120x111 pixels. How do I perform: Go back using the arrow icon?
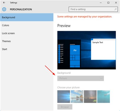[x=4, y=3]
